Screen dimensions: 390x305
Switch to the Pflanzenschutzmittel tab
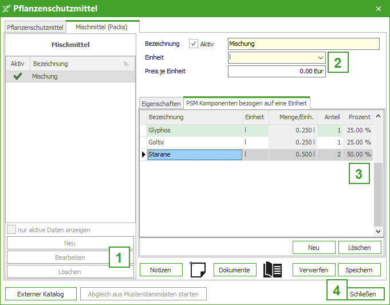pyautogui.click(x=35, y=27)
